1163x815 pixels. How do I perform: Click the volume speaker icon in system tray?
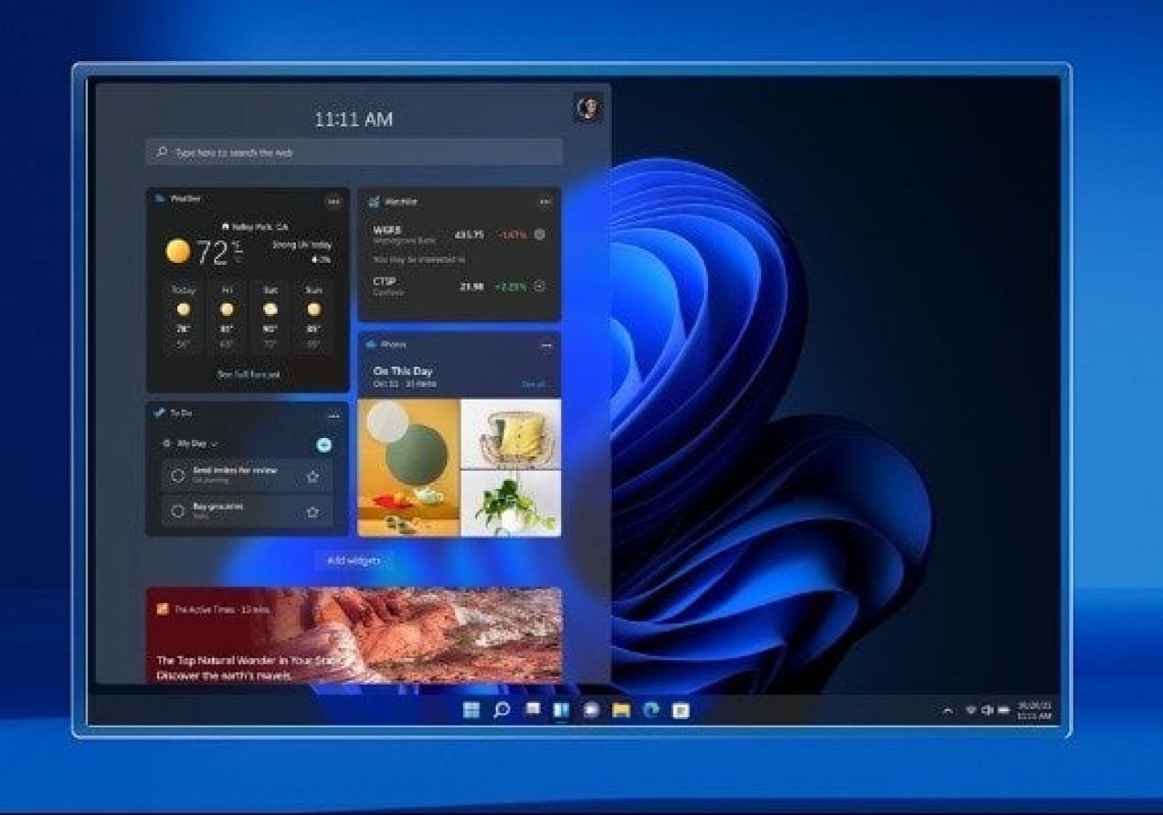[987, 710]
